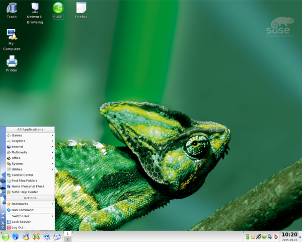Expand the Games submenu arrow
302x242 pixels.
(52, 136)
